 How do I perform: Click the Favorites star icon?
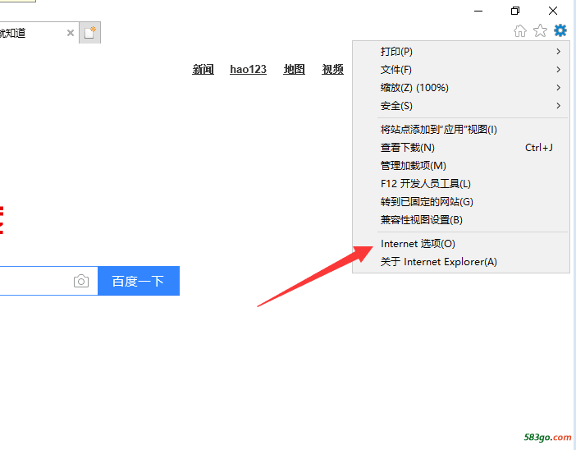(x=540, y=30)
